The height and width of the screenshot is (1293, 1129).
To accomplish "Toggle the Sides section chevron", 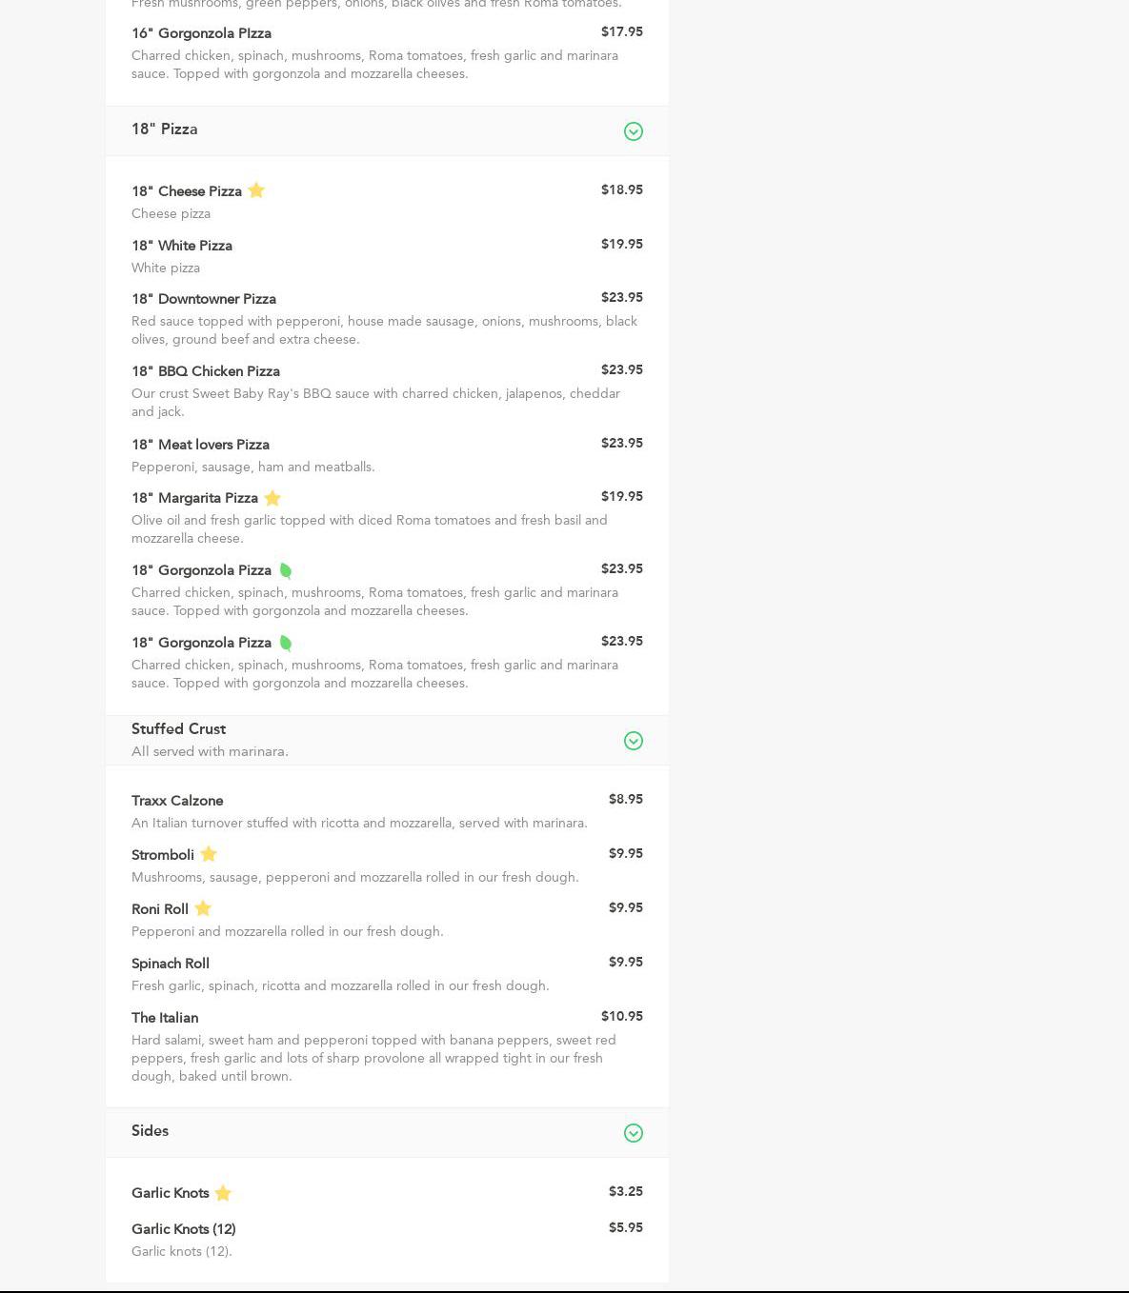I will pyautogui.click(x=633, y=1133).
